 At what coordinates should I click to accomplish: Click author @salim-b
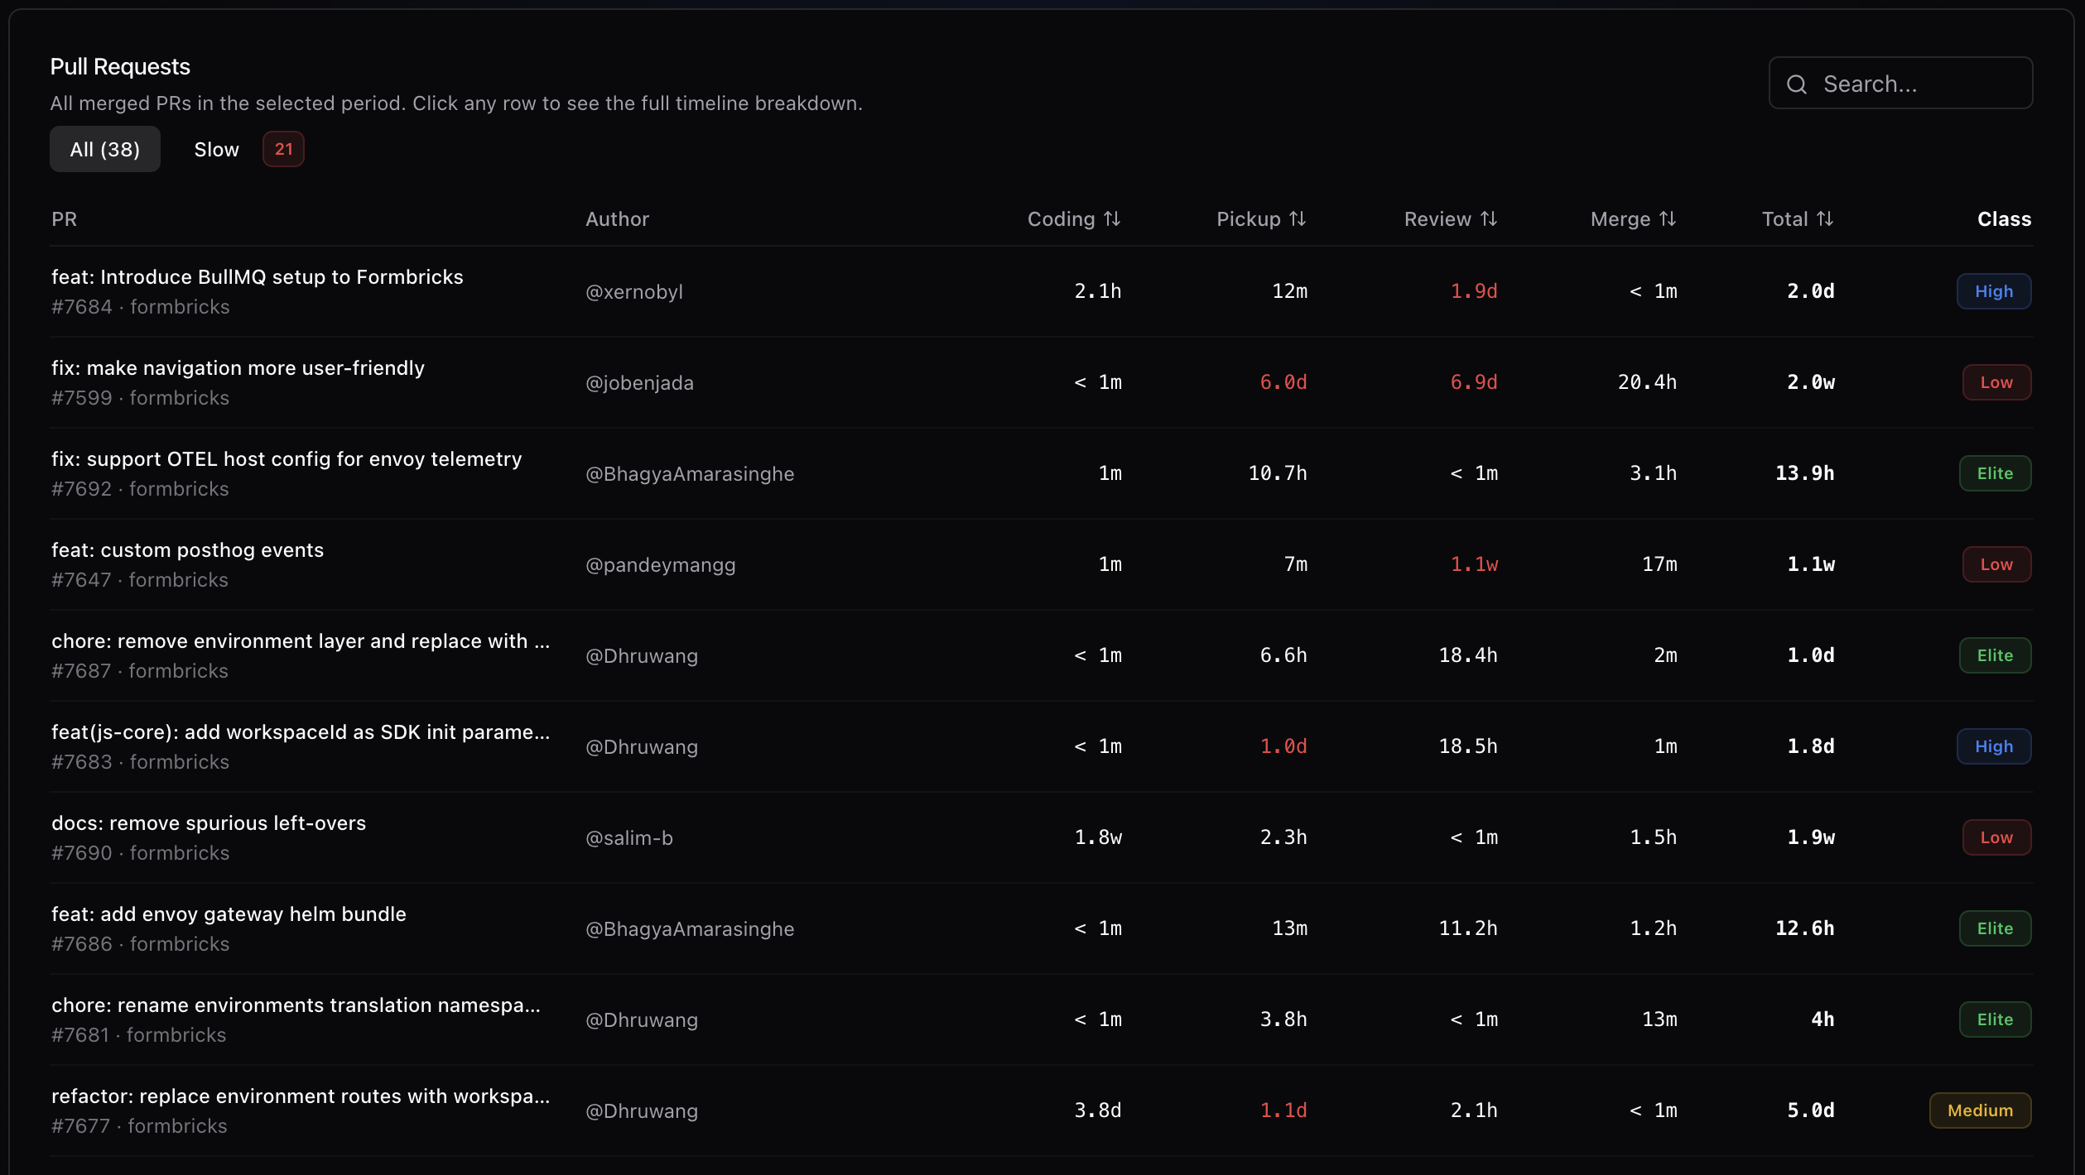click(x=629, y=838)
